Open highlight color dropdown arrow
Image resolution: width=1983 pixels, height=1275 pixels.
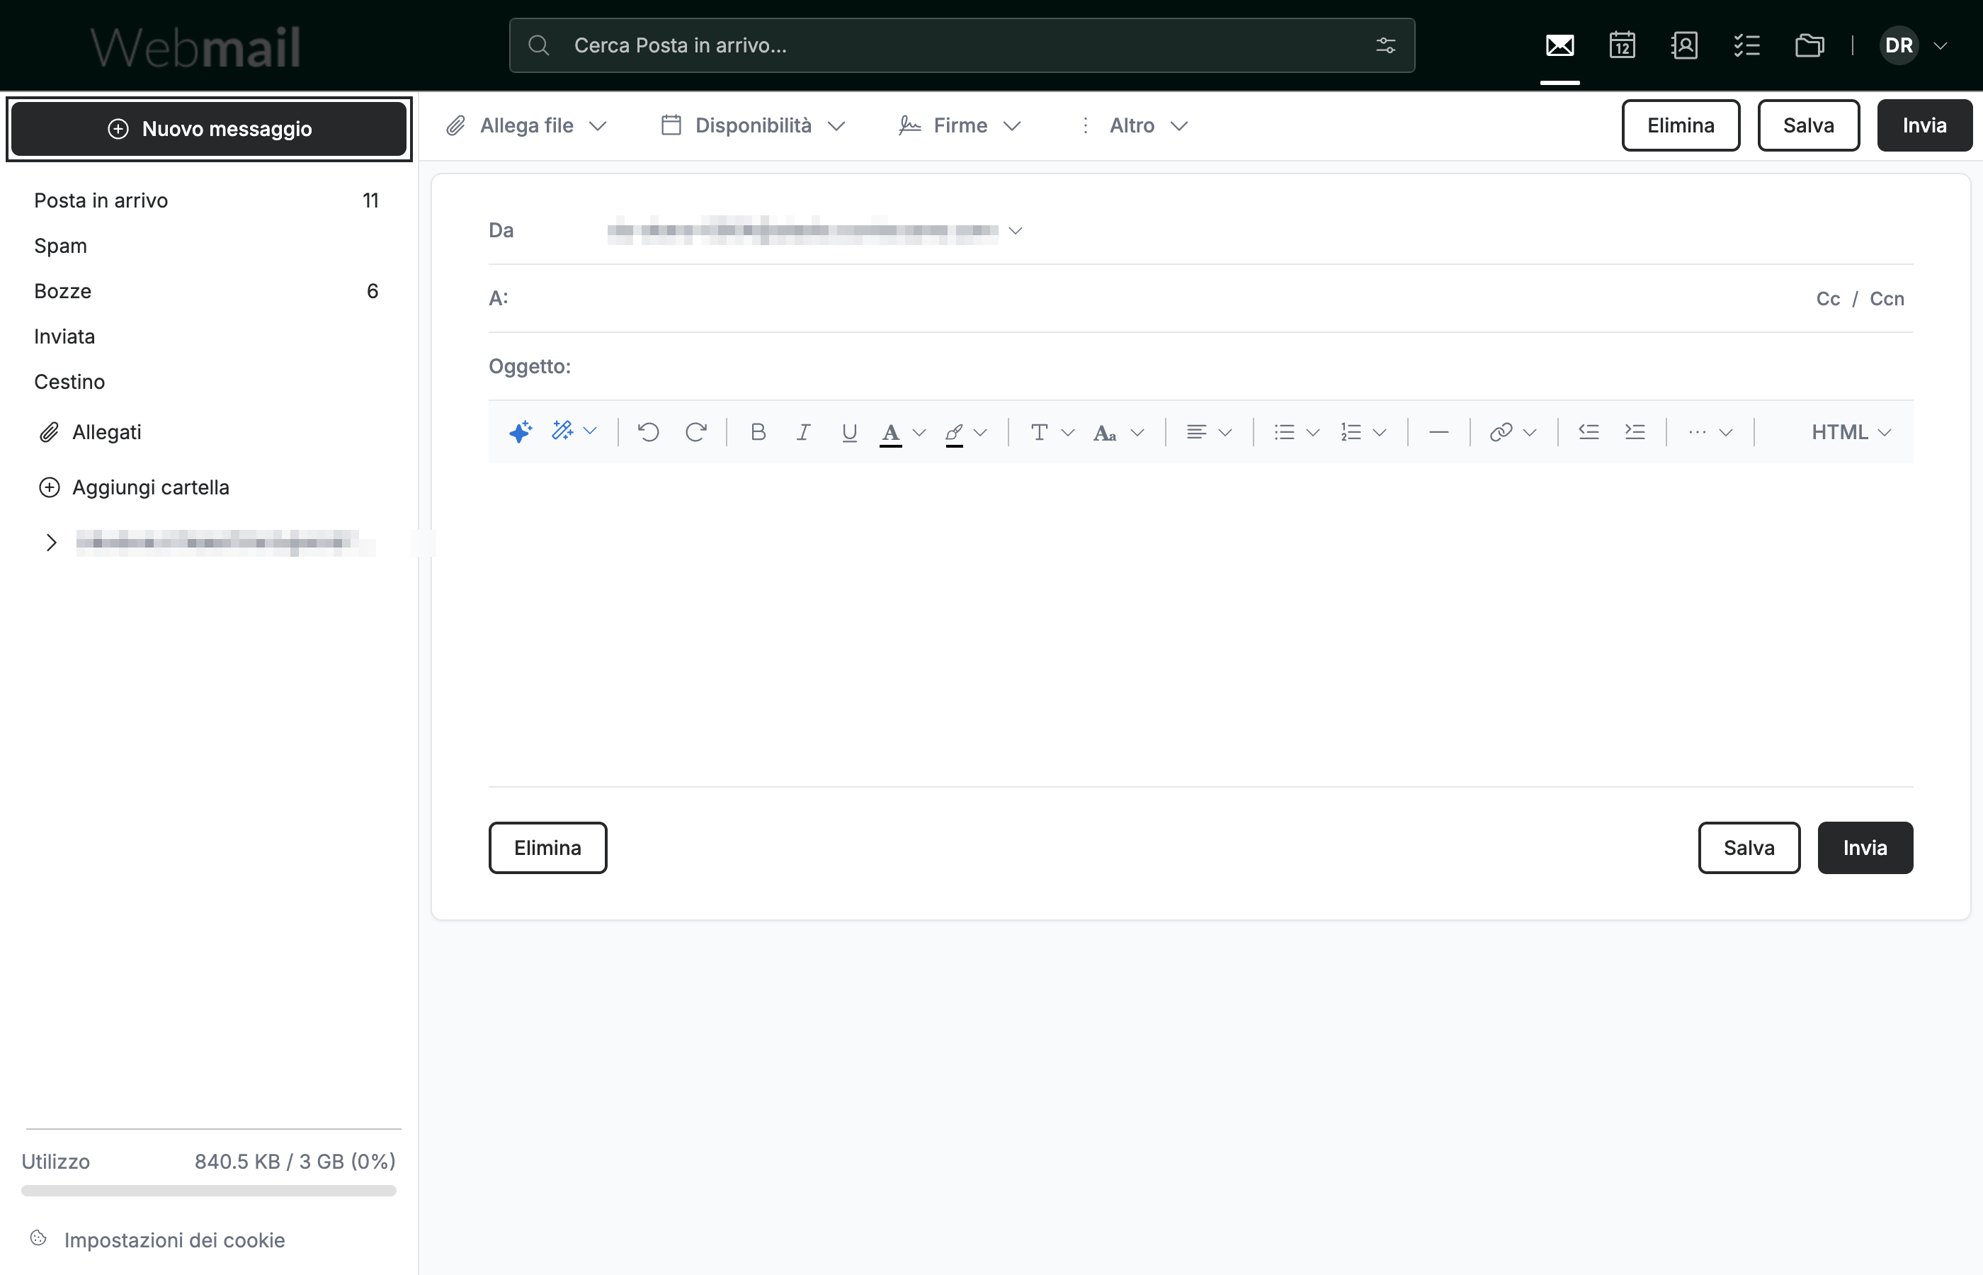980,432
